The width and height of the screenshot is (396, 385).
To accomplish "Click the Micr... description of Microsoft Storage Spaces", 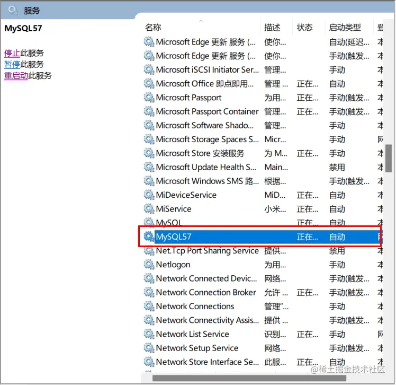I will point(275,139).
